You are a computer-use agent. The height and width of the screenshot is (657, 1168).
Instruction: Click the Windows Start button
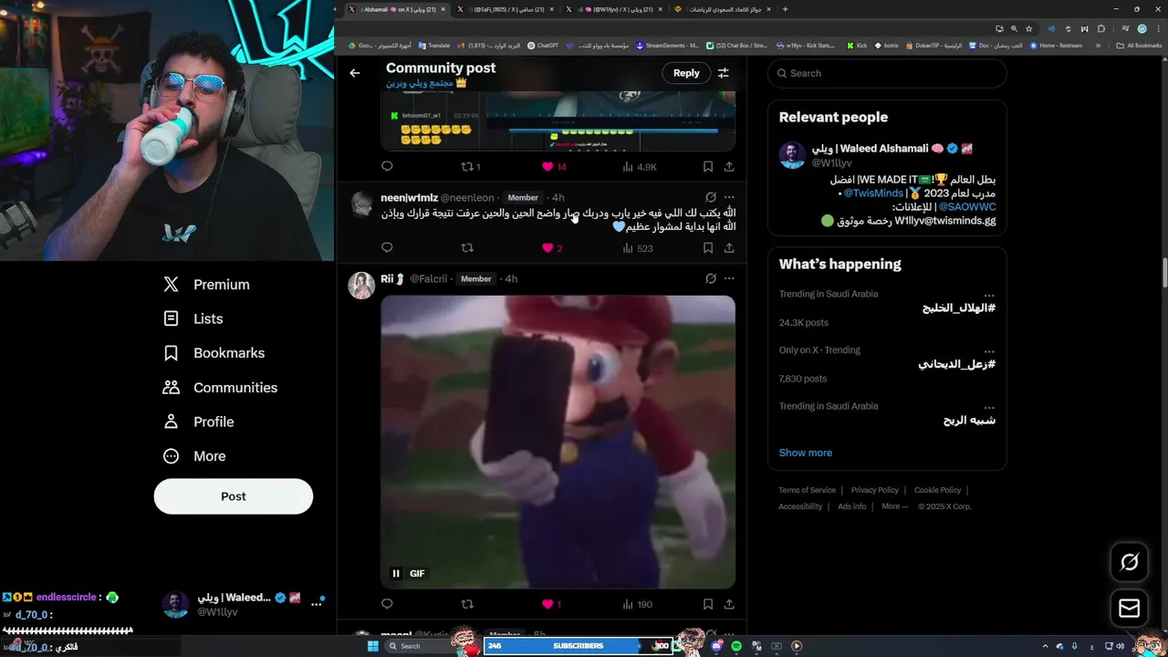[373, 646]
